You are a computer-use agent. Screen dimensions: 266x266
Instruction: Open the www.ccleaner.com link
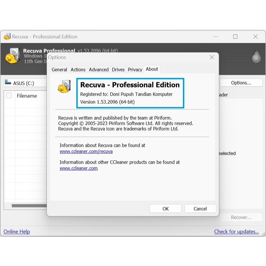tap(79, 168)
